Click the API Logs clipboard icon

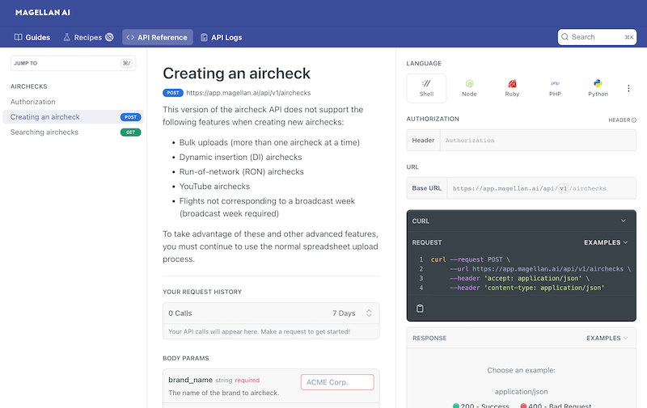[x=204, y=37]
